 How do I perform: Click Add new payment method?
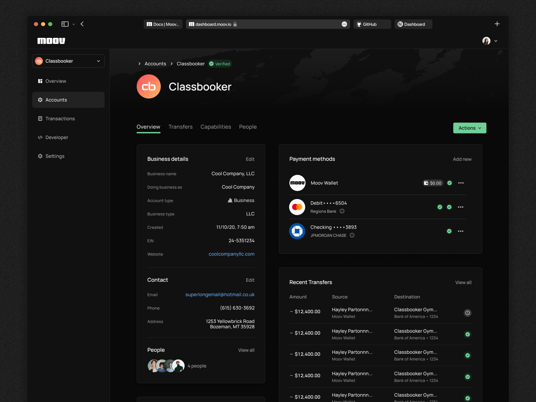coord(462,159)
